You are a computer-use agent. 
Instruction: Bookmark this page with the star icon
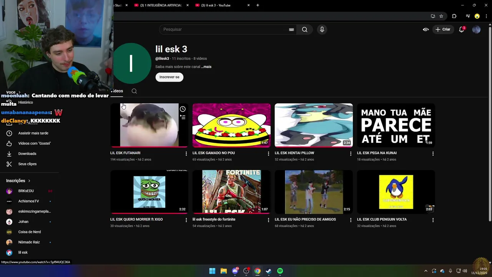[441, 16]
